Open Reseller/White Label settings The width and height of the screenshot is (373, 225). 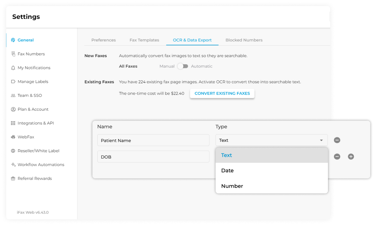(x=38, y=151)
